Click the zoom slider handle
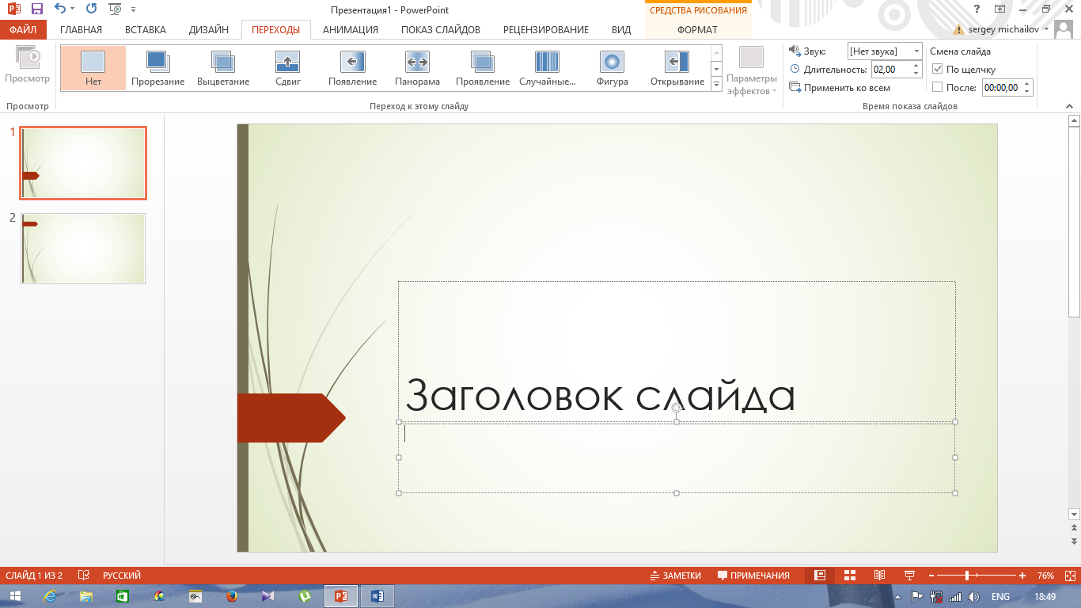The image size is (1081, 608). coord(967,576)
